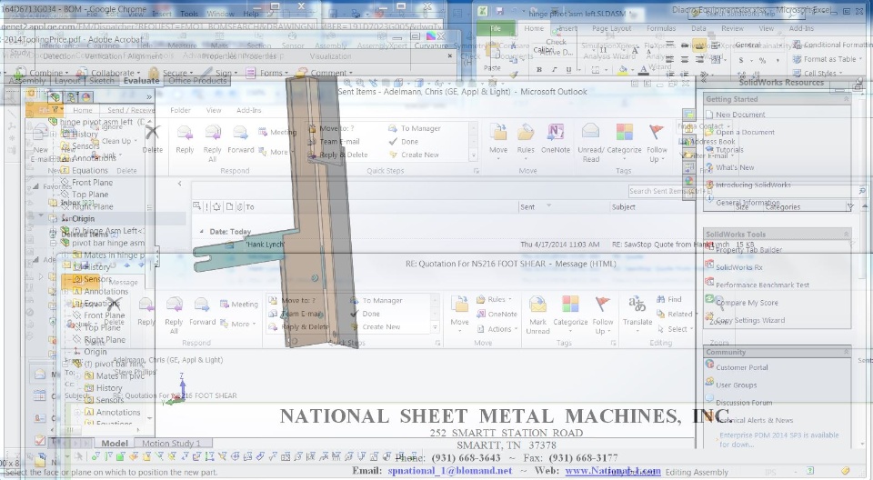This screenshot has width=873, height=480.
Task: Pick the Excel fill color swatch
Action: 623,70
